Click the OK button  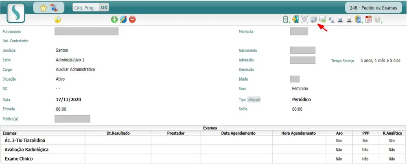(x=104, y=8)
